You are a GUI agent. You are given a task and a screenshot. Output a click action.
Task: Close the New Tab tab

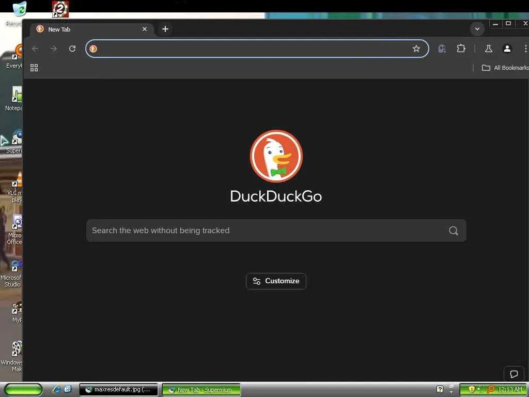(145, 29)
